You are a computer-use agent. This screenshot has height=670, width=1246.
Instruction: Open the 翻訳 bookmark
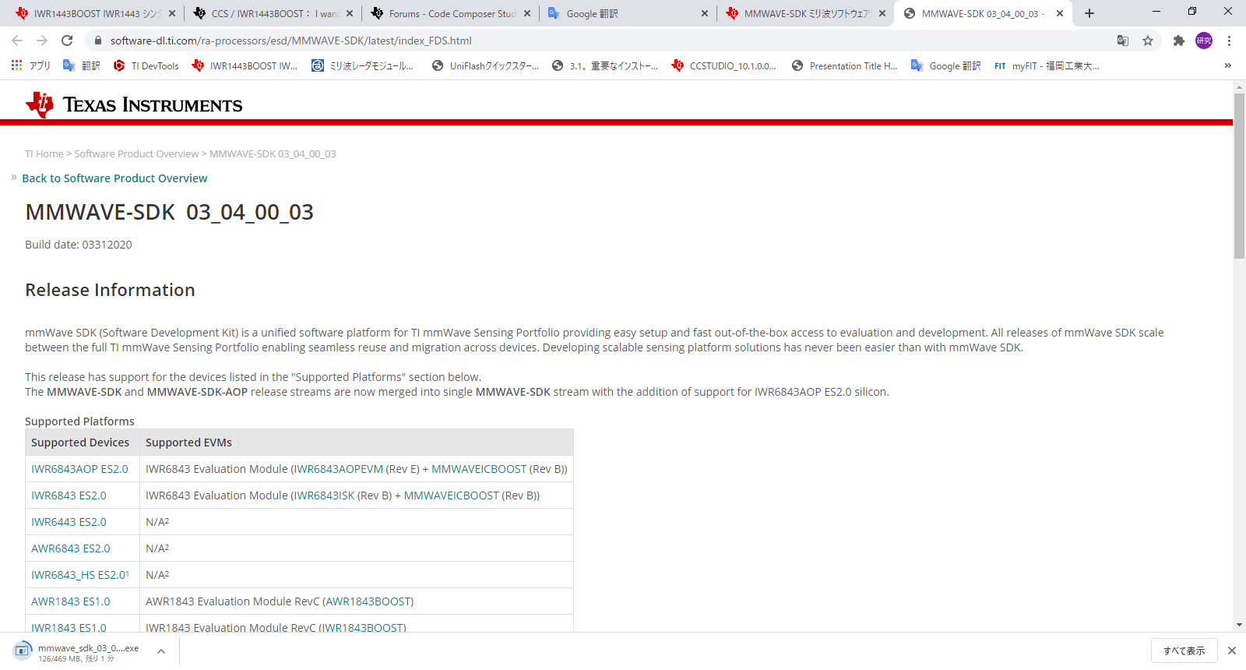[x=82, y=66]
